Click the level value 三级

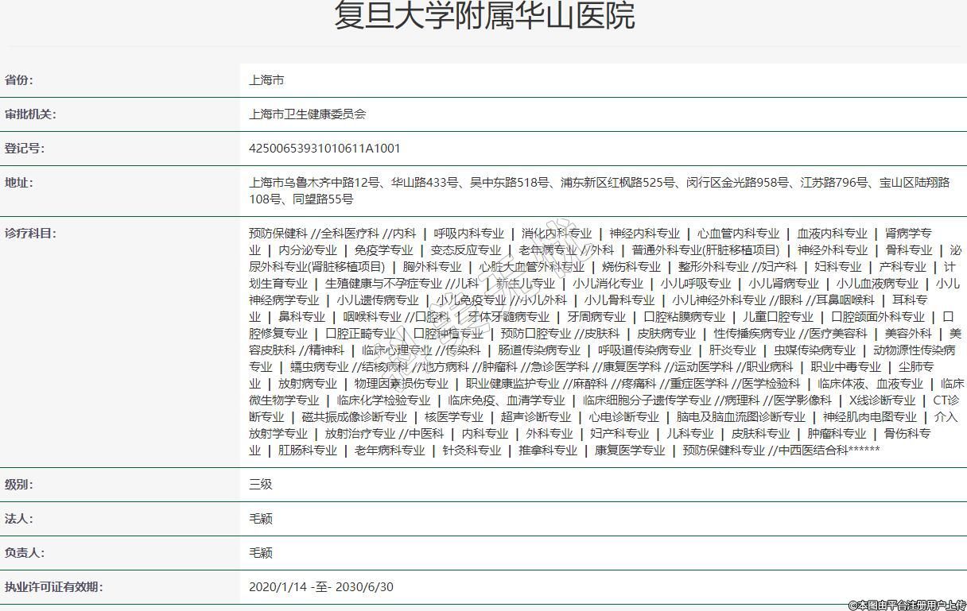tap(261, 485)
